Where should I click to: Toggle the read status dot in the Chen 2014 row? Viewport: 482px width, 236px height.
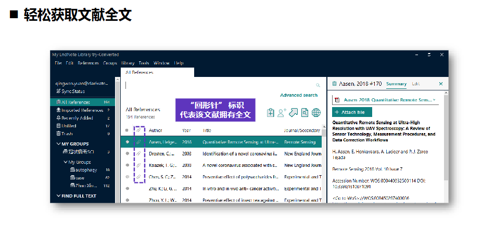(x=127, y=177)
